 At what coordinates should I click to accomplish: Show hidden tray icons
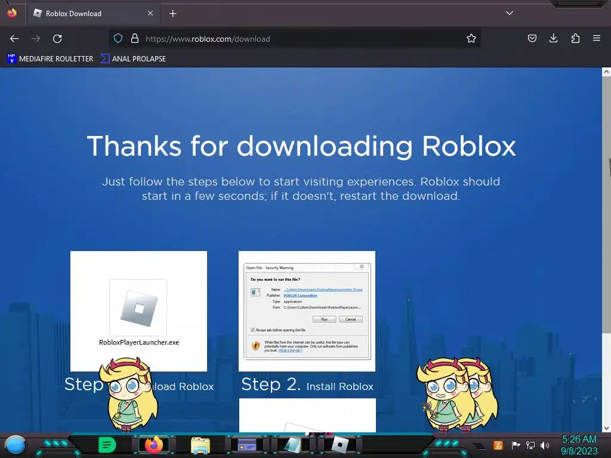point(479,445)
